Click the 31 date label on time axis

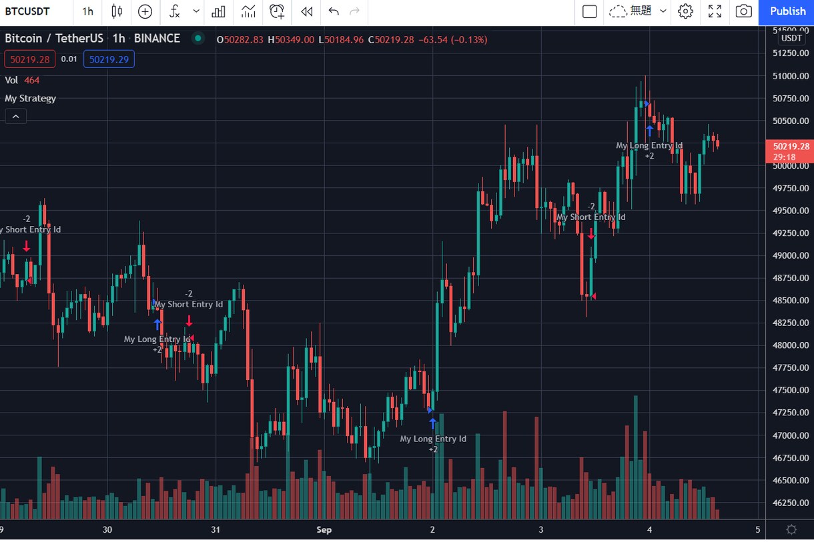[216, 530]
